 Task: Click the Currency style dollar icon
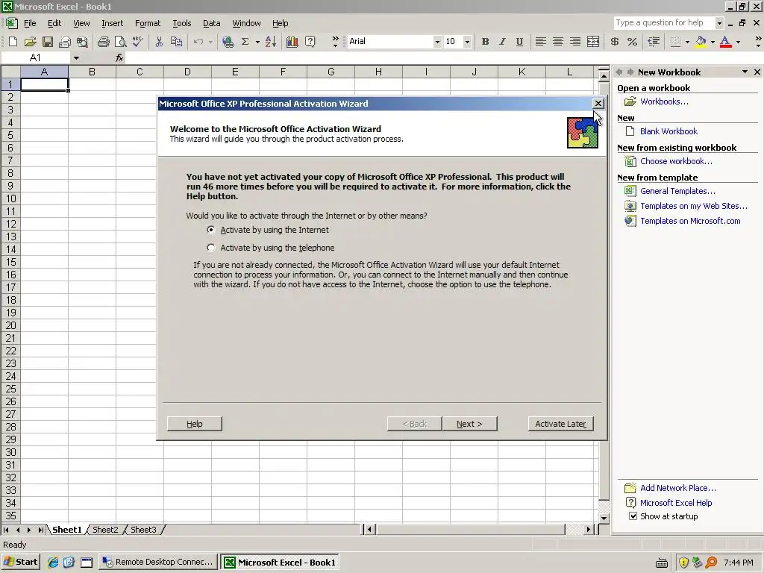click(x=615, y=42)
